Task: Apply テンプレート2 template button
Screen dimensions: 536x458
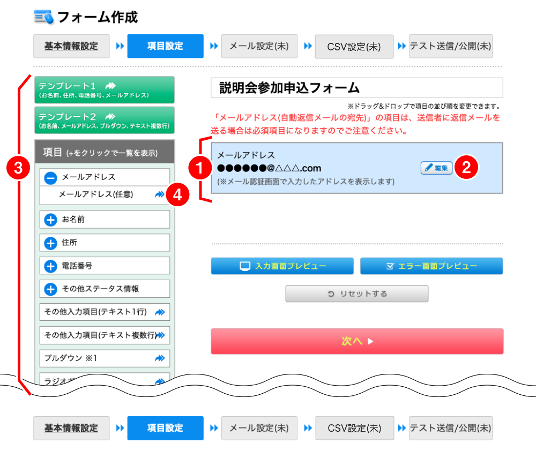Action: (x=105, y=120)
